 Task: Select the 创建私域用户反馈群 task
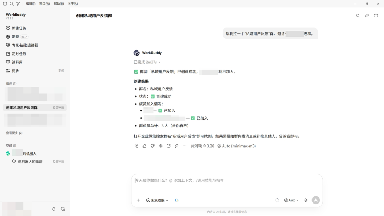[x=35, y=107]
